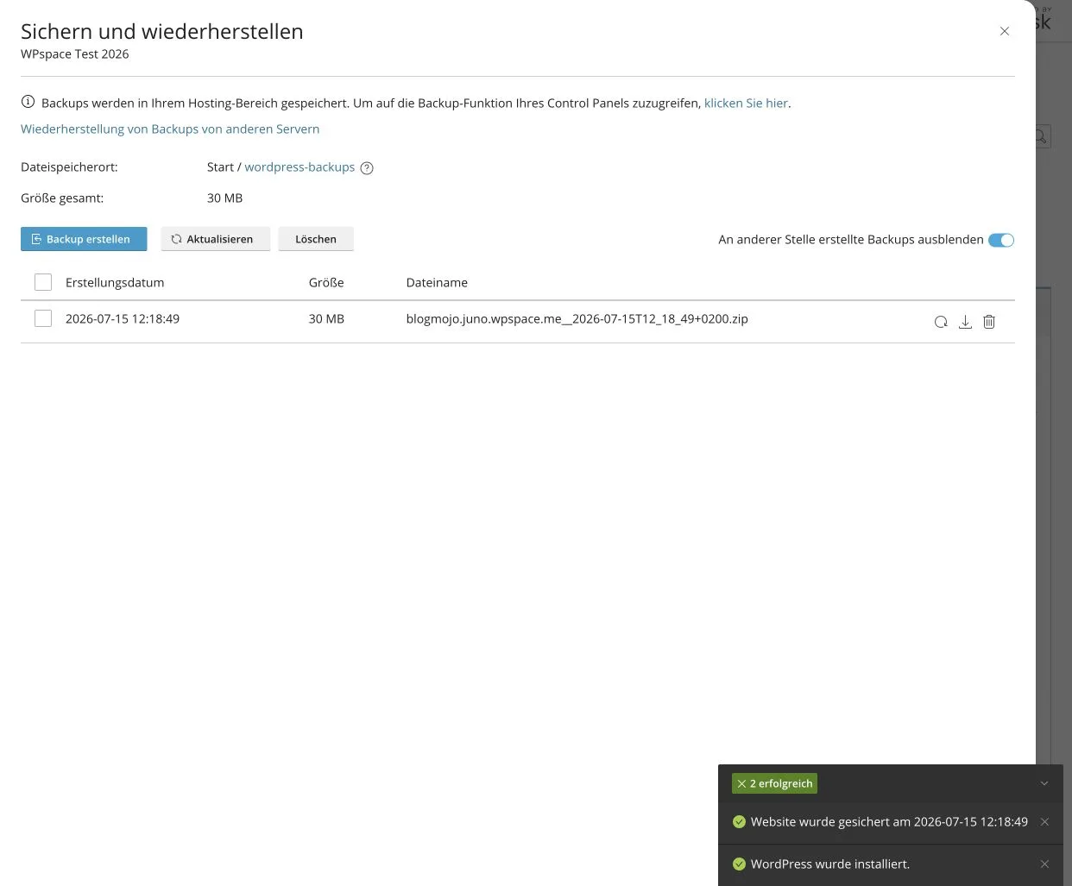1072x886 pixels.
Task: Open Wiederherstellung von Backups von anderen Servern
Action: 170,129
